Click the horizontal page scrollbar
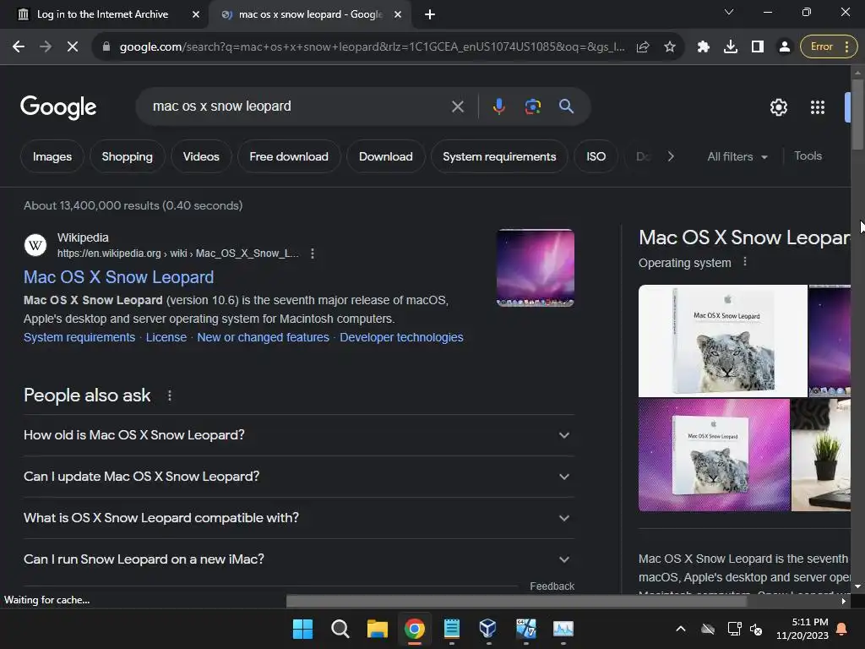 pyautogui.click(x=516, y=601)
